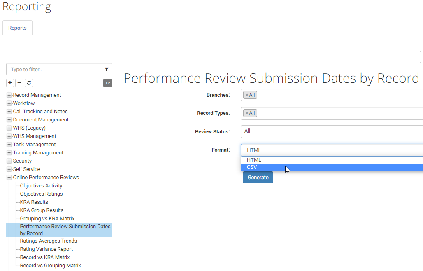Click the filter funnel icon in search box
This screenshot has width=423, height=271.
(107, 69)
